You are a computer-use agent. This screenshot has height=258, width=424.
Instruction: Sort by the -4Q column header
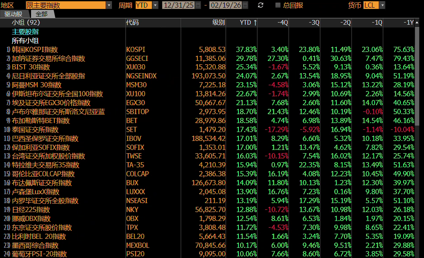click(283, 23)
